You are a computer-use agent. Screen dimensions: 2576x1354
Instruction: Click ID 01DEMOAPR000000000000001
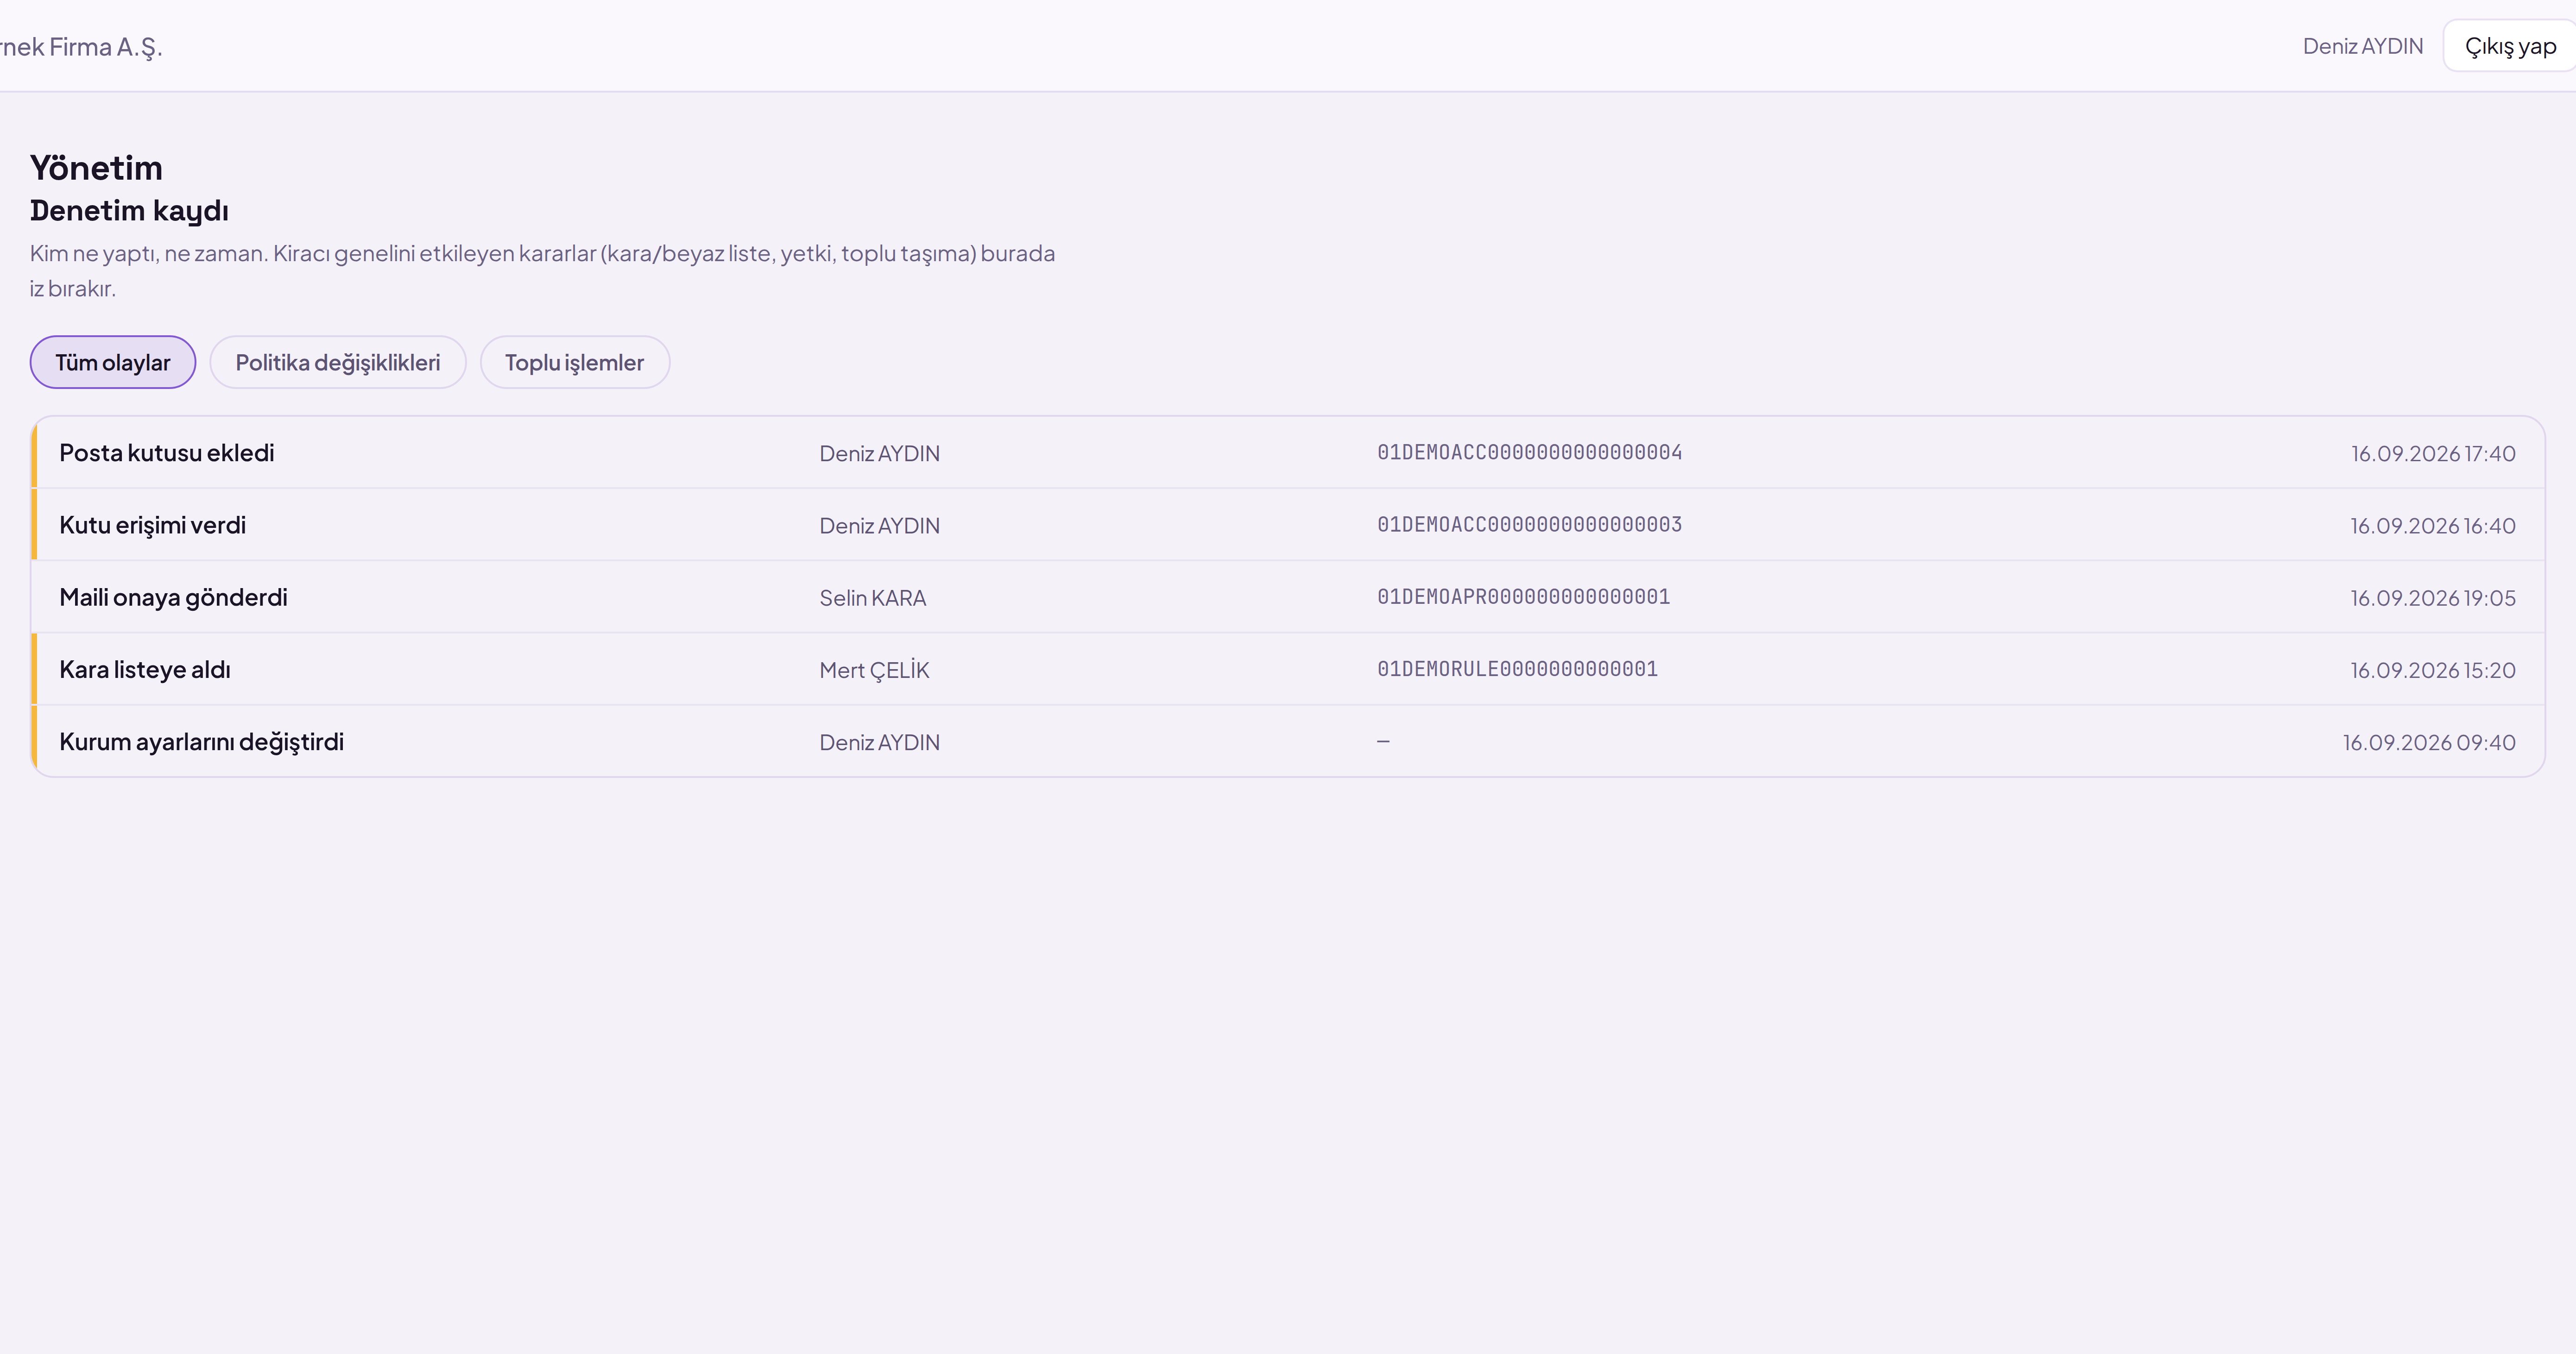coord(1523,596)
